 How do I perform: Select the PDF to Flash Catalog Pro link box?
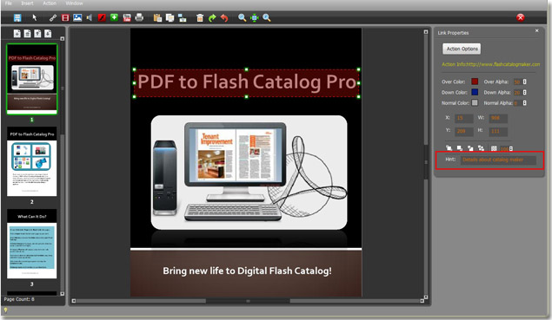pos(246,83)
